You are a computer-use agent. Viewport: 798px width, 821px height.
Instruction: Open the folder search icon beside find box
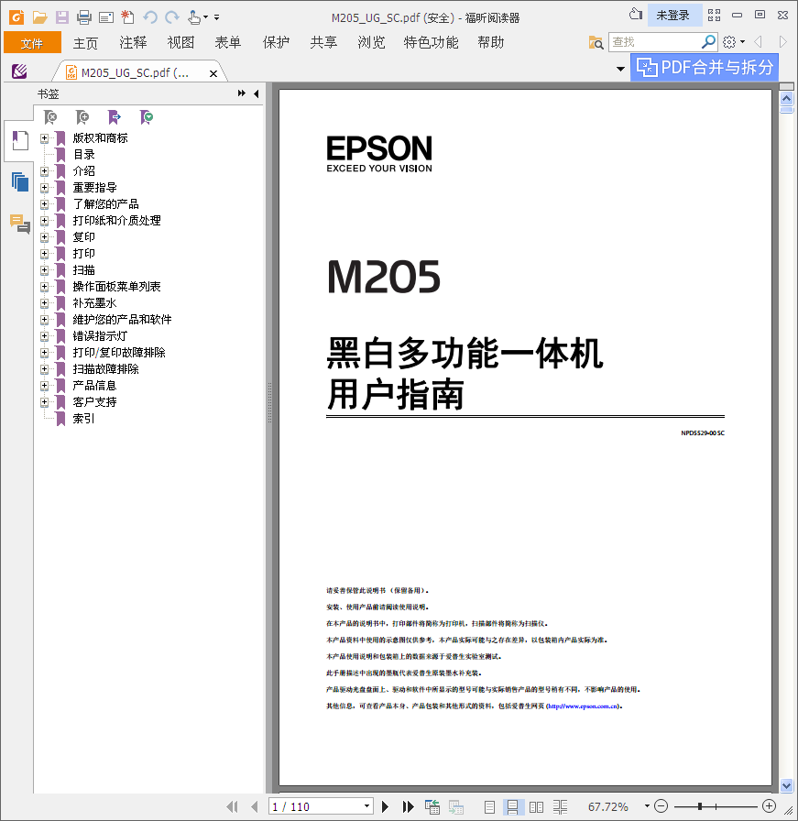(596, 42)
